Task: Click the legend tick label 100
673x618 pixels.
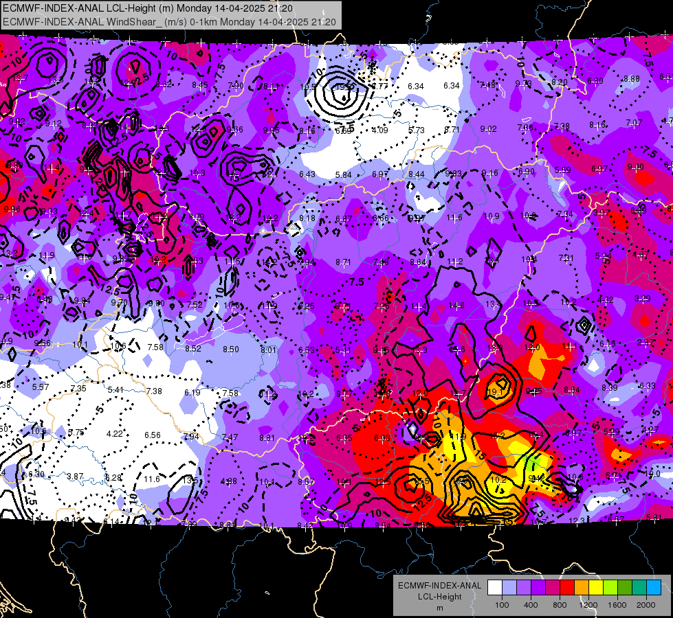Action: tap(503, 605)
